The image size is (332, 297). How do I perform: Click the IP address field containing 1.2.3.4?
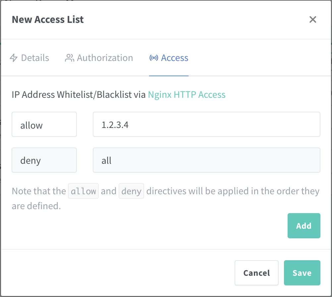pyautogui.click(x=206, y=124)
